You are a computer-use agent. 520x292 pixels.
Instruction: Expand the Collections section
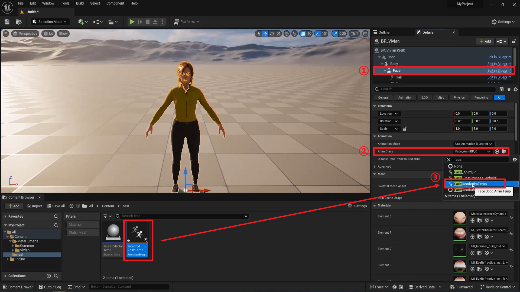(x=5, y=276)
